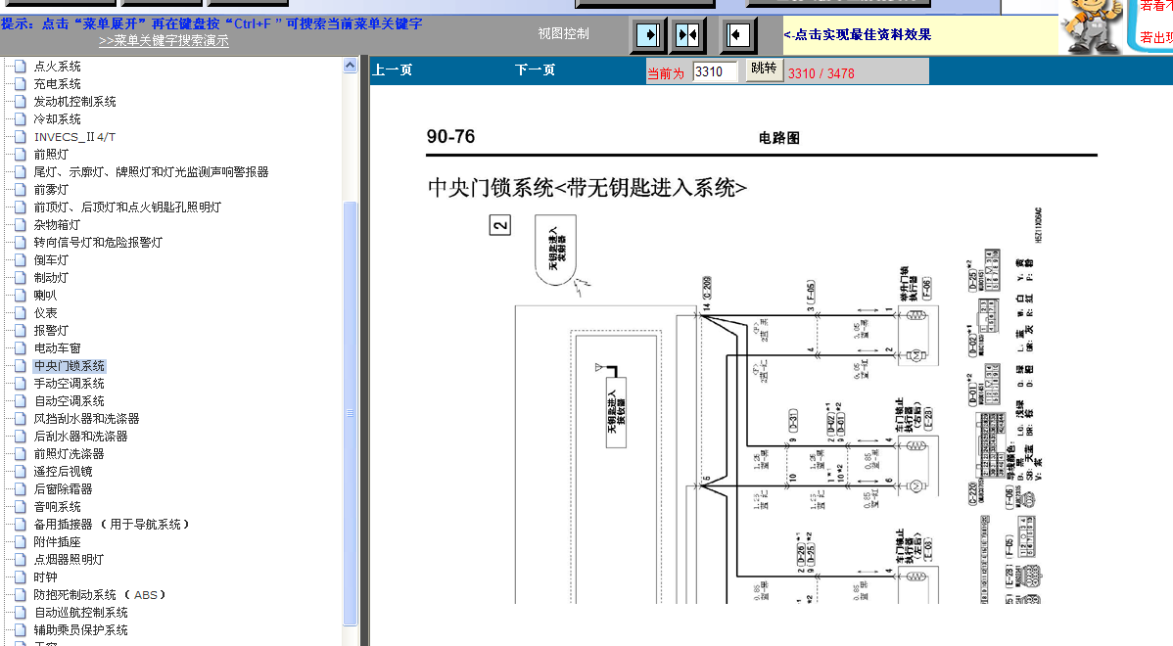This screenshot has height=646, width=1173.
Task: Click the page icon beside 仪表
Action: [21, 312]
